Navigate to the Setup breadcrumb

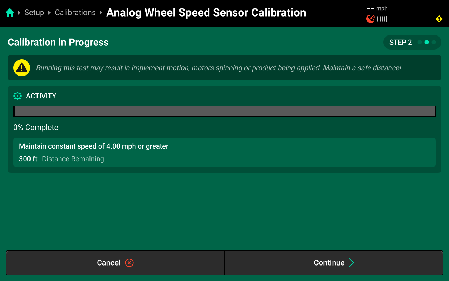pyautogui.click(x=34, y=13)
